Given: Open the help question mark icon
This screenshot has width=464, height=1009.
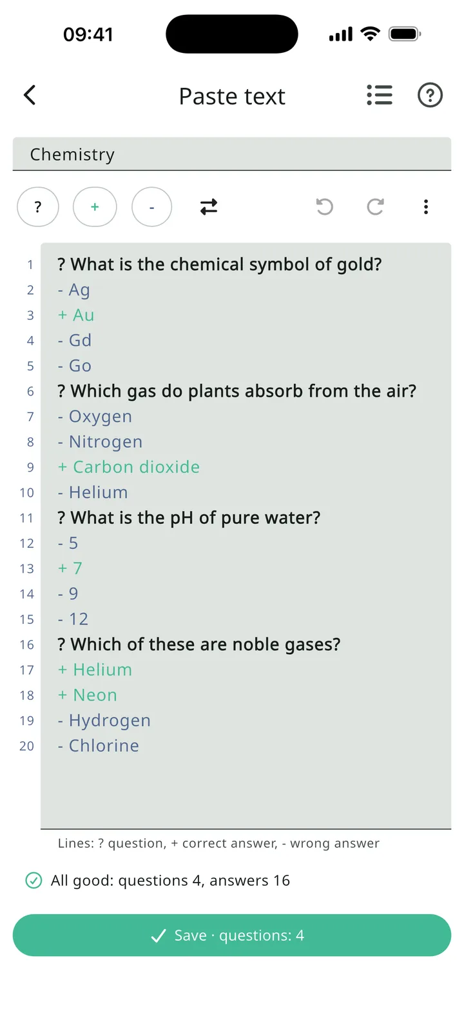Looking at the screenshot, I should coord(430,95).
